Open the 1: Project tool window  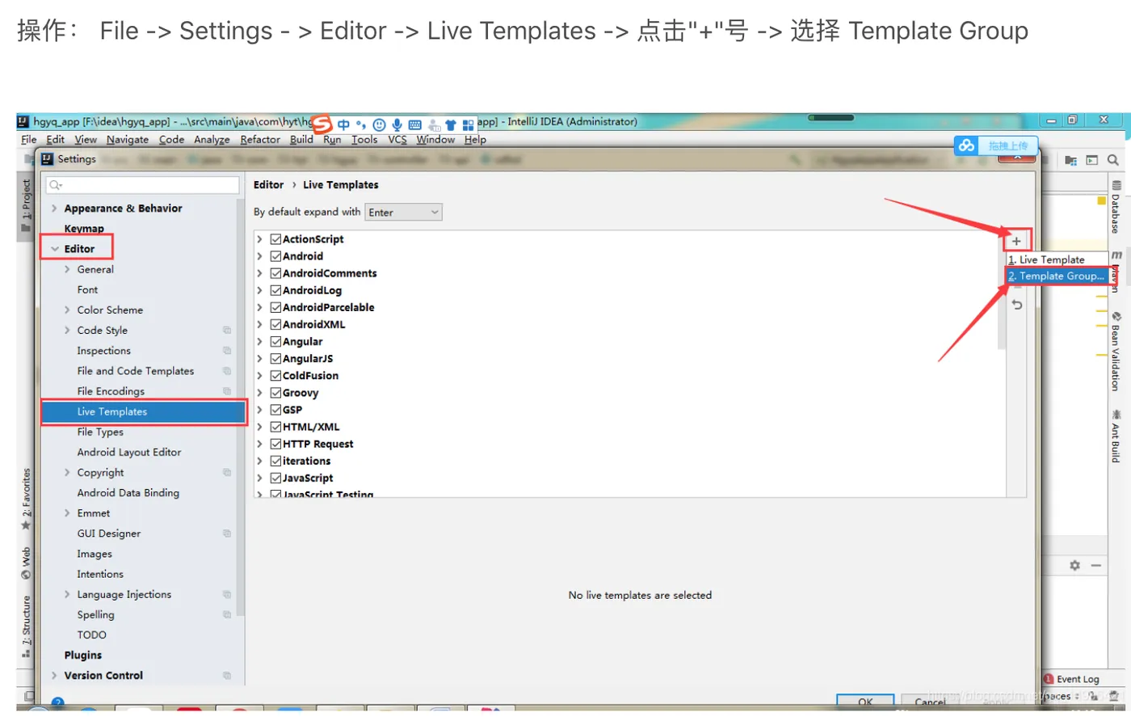(26, 205)
